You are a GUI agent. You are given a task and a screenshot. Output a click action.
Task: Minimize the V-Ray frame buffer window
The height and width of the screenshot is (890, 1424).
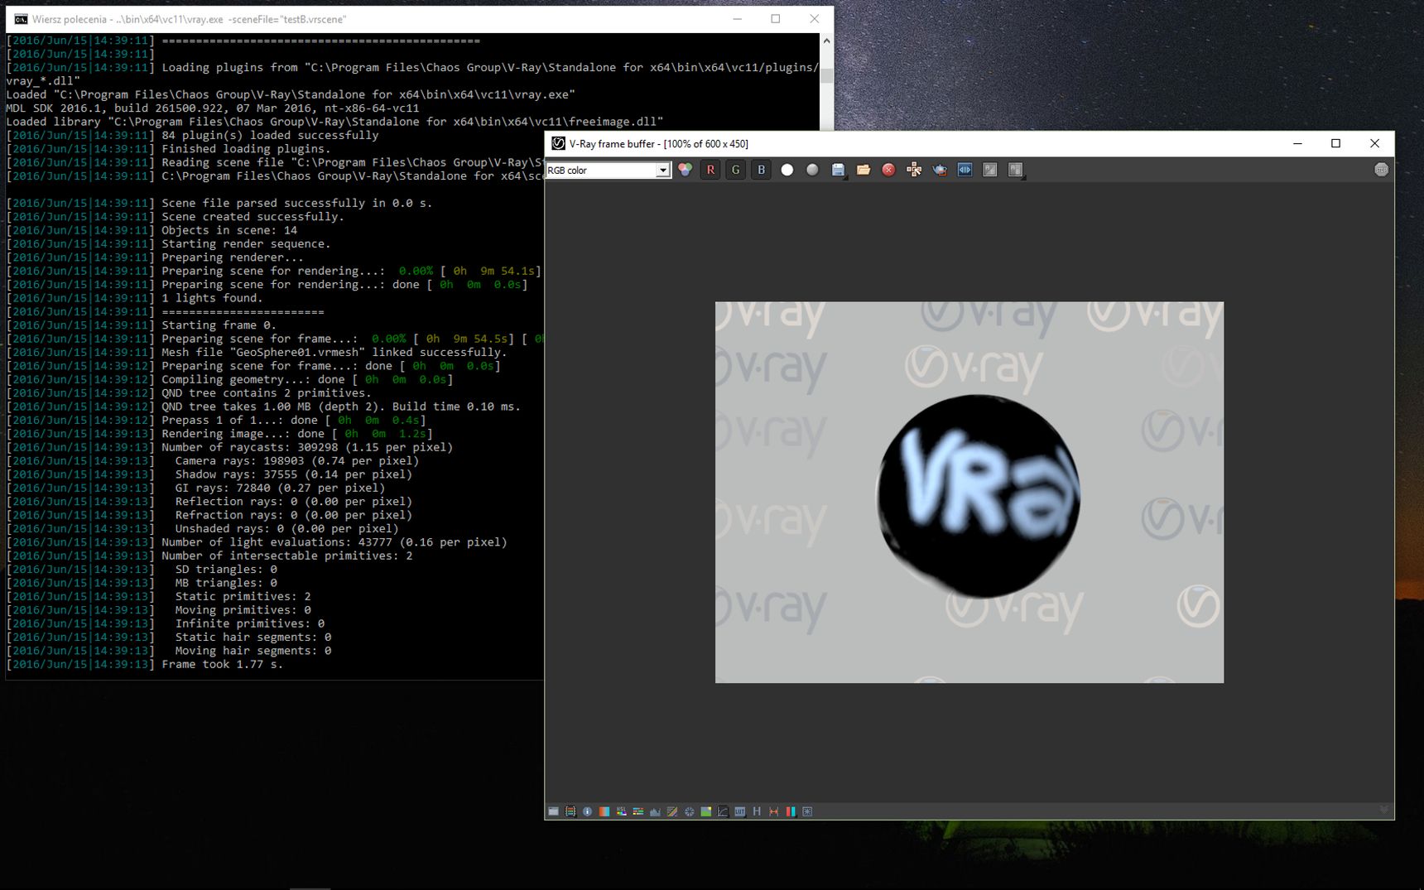(1297, 143)
